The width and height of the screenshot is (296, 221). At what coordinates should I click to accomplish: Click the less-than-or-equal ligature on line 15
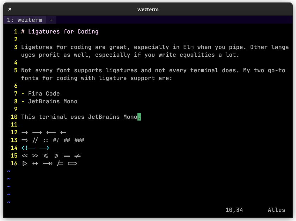(46, 156)
